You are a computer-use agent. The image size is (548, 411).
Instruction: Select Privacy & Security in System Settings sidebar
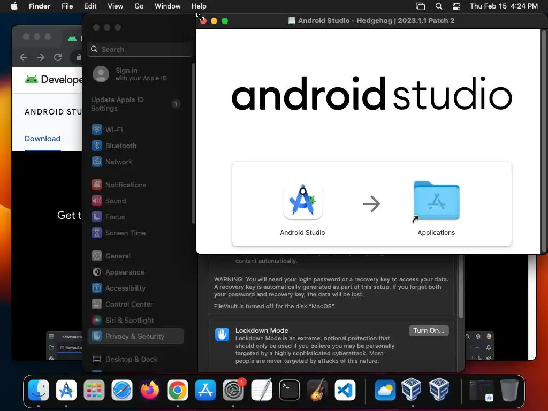[x=136, y=336]
